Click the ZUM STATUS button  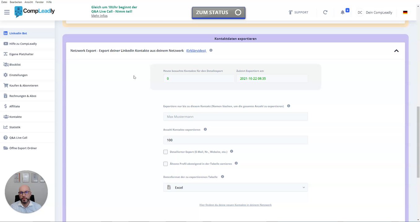219,13
